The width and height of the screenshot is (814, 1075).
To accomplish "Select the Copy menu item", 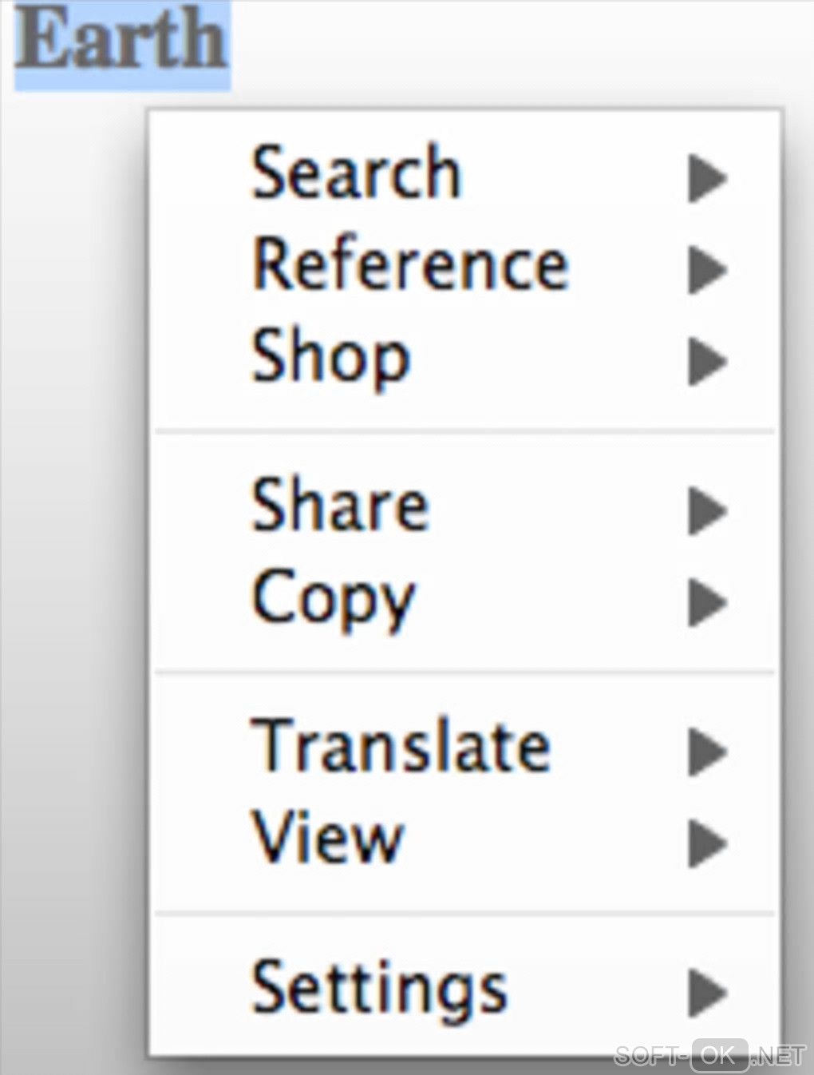I will click(334, 599).
